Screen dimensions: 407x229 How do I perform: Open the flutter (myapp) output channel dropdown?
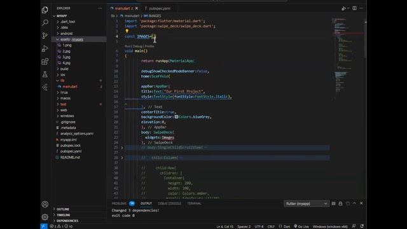coord(307,204)
